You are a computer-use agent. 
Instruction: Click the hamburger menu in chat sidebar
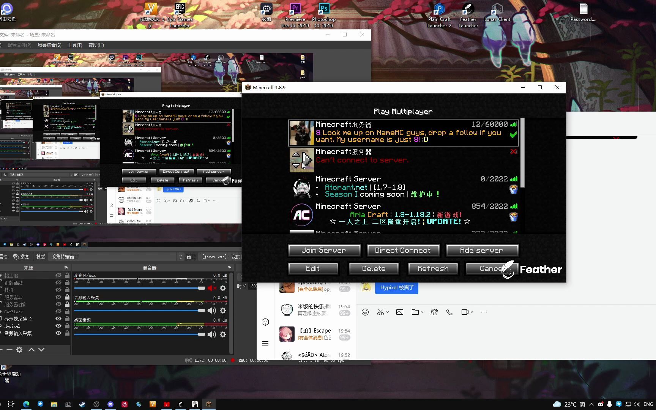pyautogui.click(x=265, y=344)
